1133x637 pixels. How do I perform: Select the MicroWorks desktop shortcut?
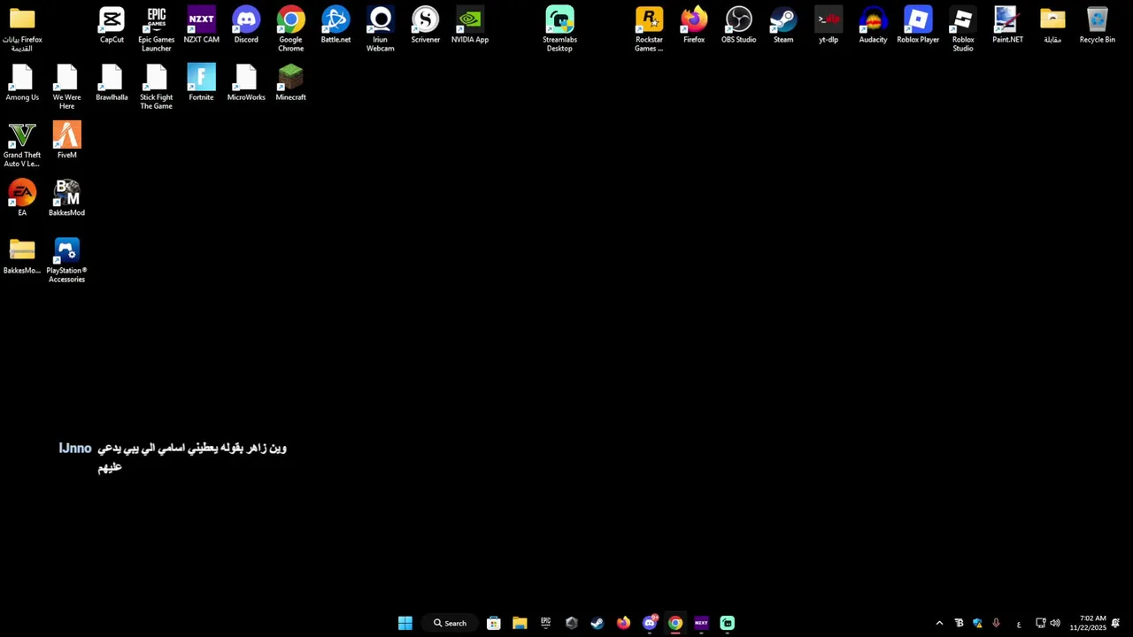(246, 83)
